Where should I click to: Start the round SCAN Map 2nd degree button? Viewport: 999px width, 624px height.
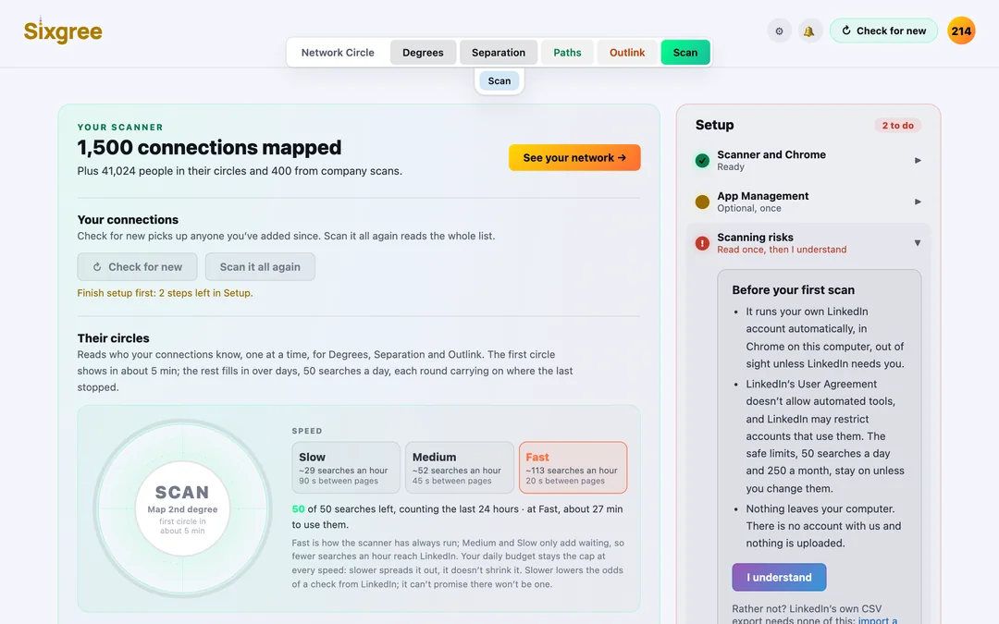point(182,508)
